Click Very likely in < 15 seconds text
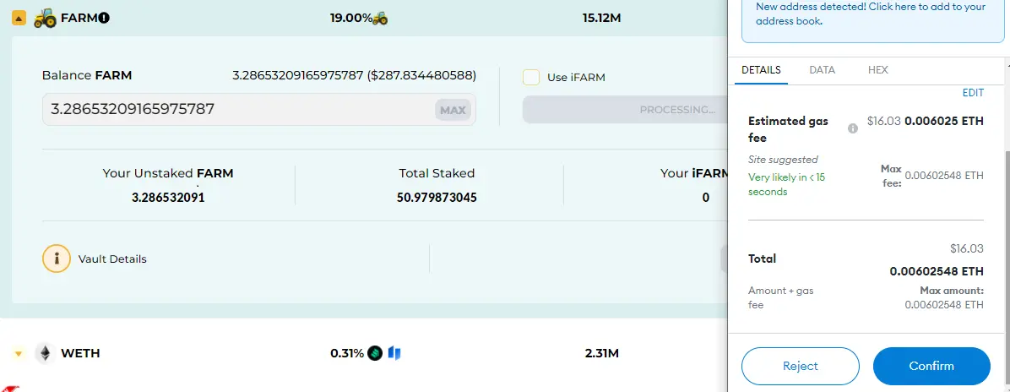This screenshot has height=392, width=1010. (x=786, y=184)
